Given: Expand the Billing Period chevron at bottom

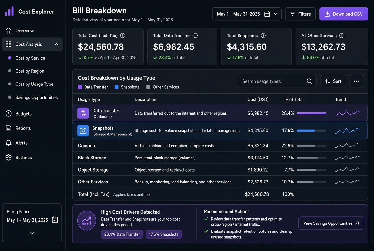Looking at the screenshot, I should 32,233.
